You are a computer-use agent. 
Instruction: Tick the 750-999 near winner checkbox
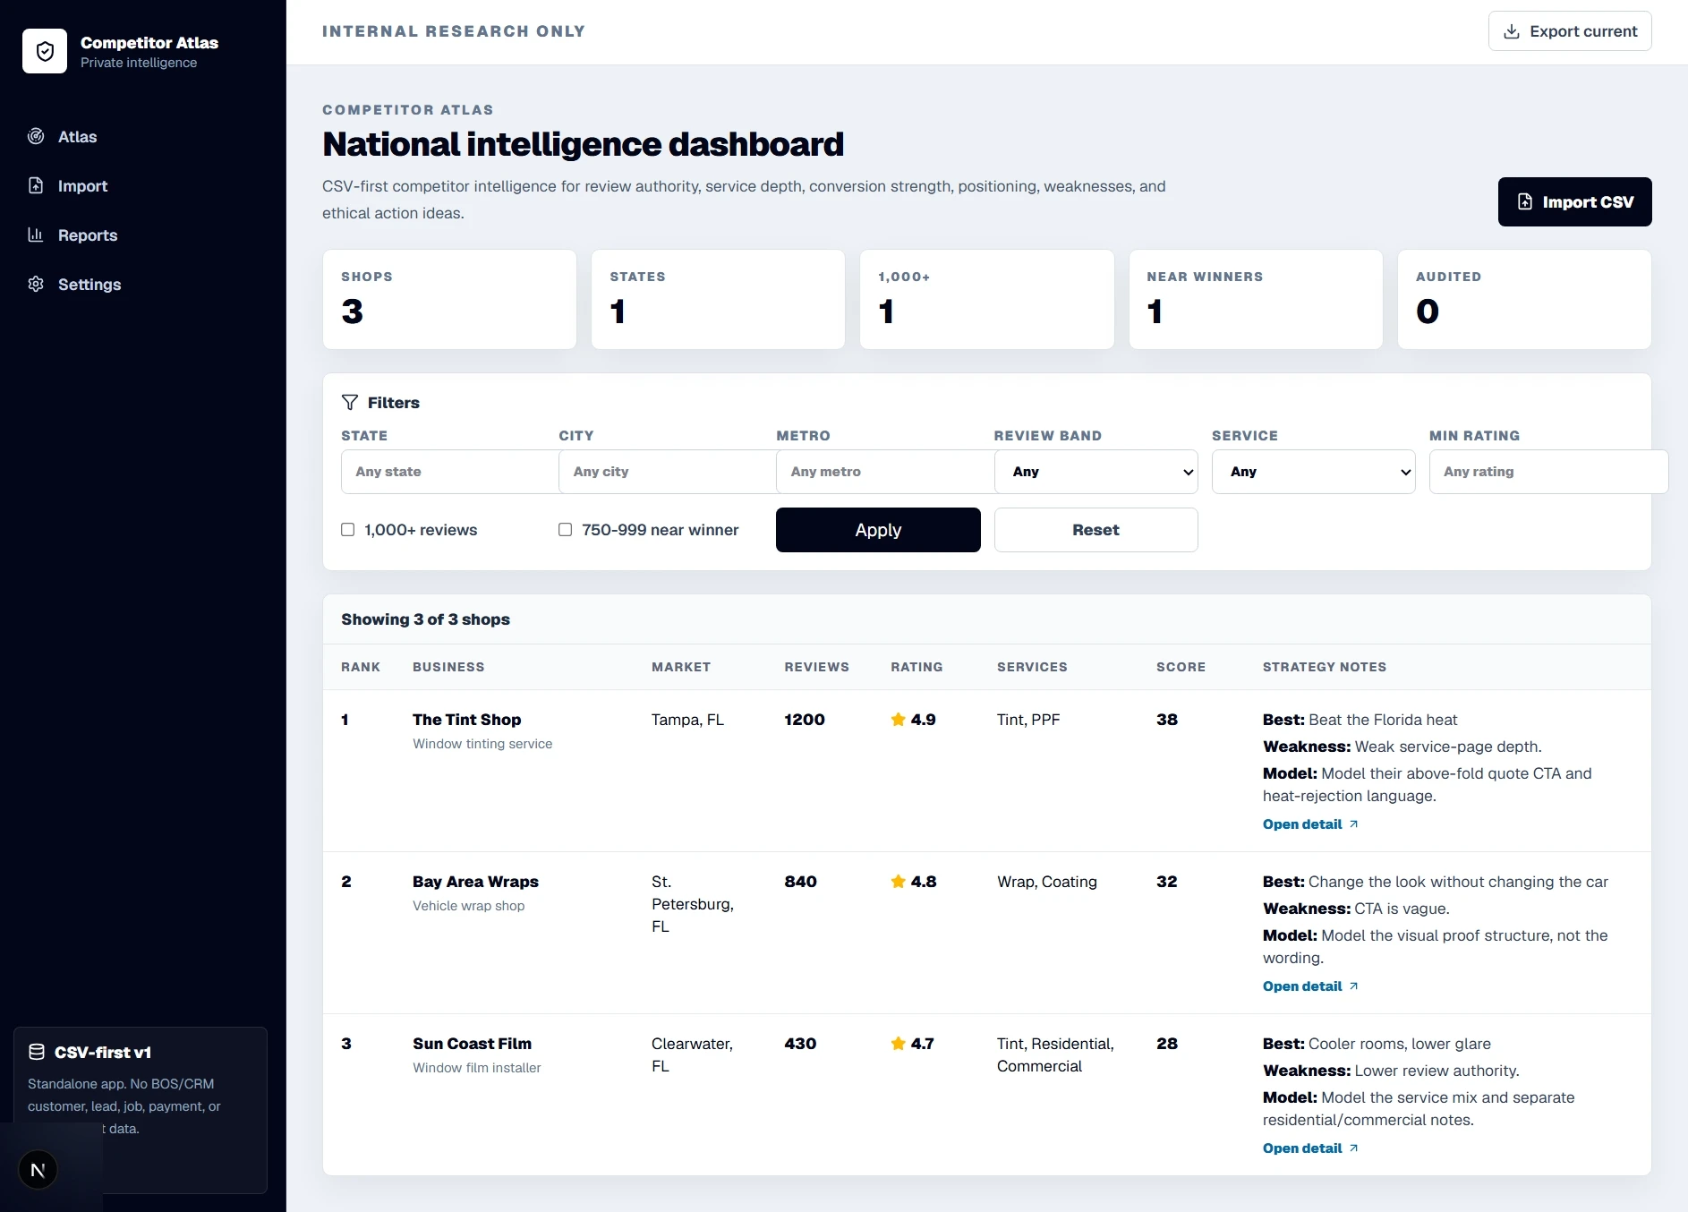(566, 530)
